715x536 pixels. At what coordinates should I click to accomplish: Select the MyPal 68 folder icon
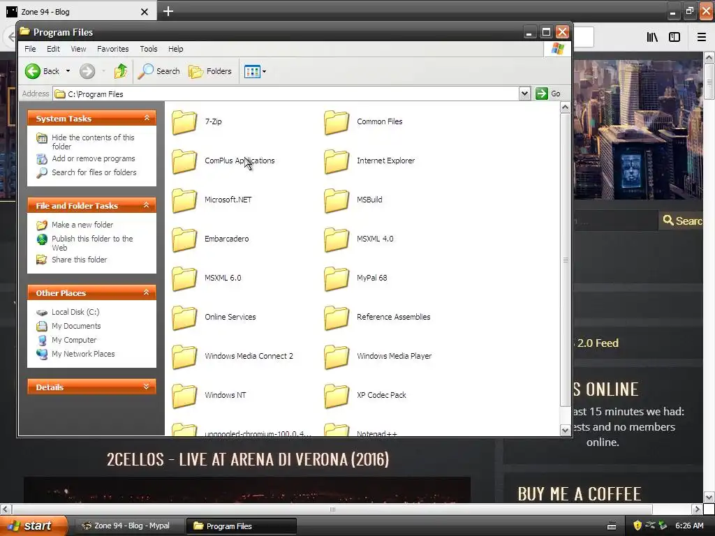tap(337, 278)
